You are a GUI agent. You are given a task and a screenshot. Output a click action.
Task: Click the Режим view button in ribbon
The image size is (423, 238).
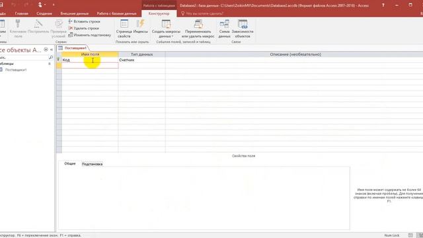click(x=2, y=28)
